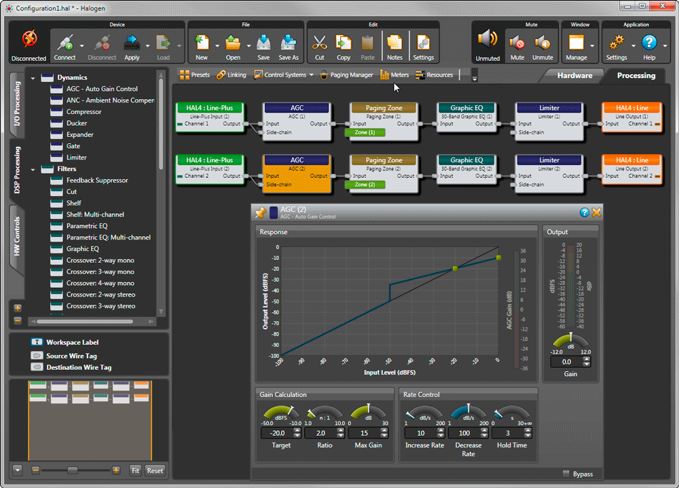Image resolution: width=679 pixels, height=488 pixels.
Task: Open the Meters toolbar item
Action: pyautogui.click(x=394, y=75)
